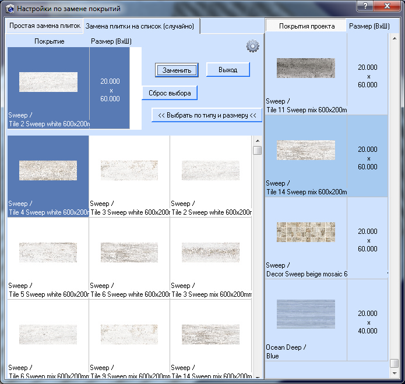Click the application icon in the title bar
This screenshot has height=384, width=405.
[x=9, y=9]
